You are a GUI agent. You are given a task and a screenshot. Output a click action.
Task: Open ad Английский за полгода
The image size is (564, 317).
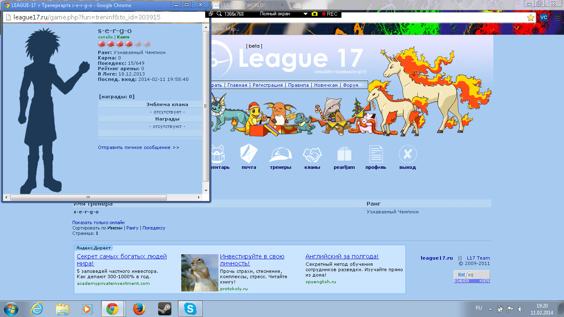pos(342,256)
